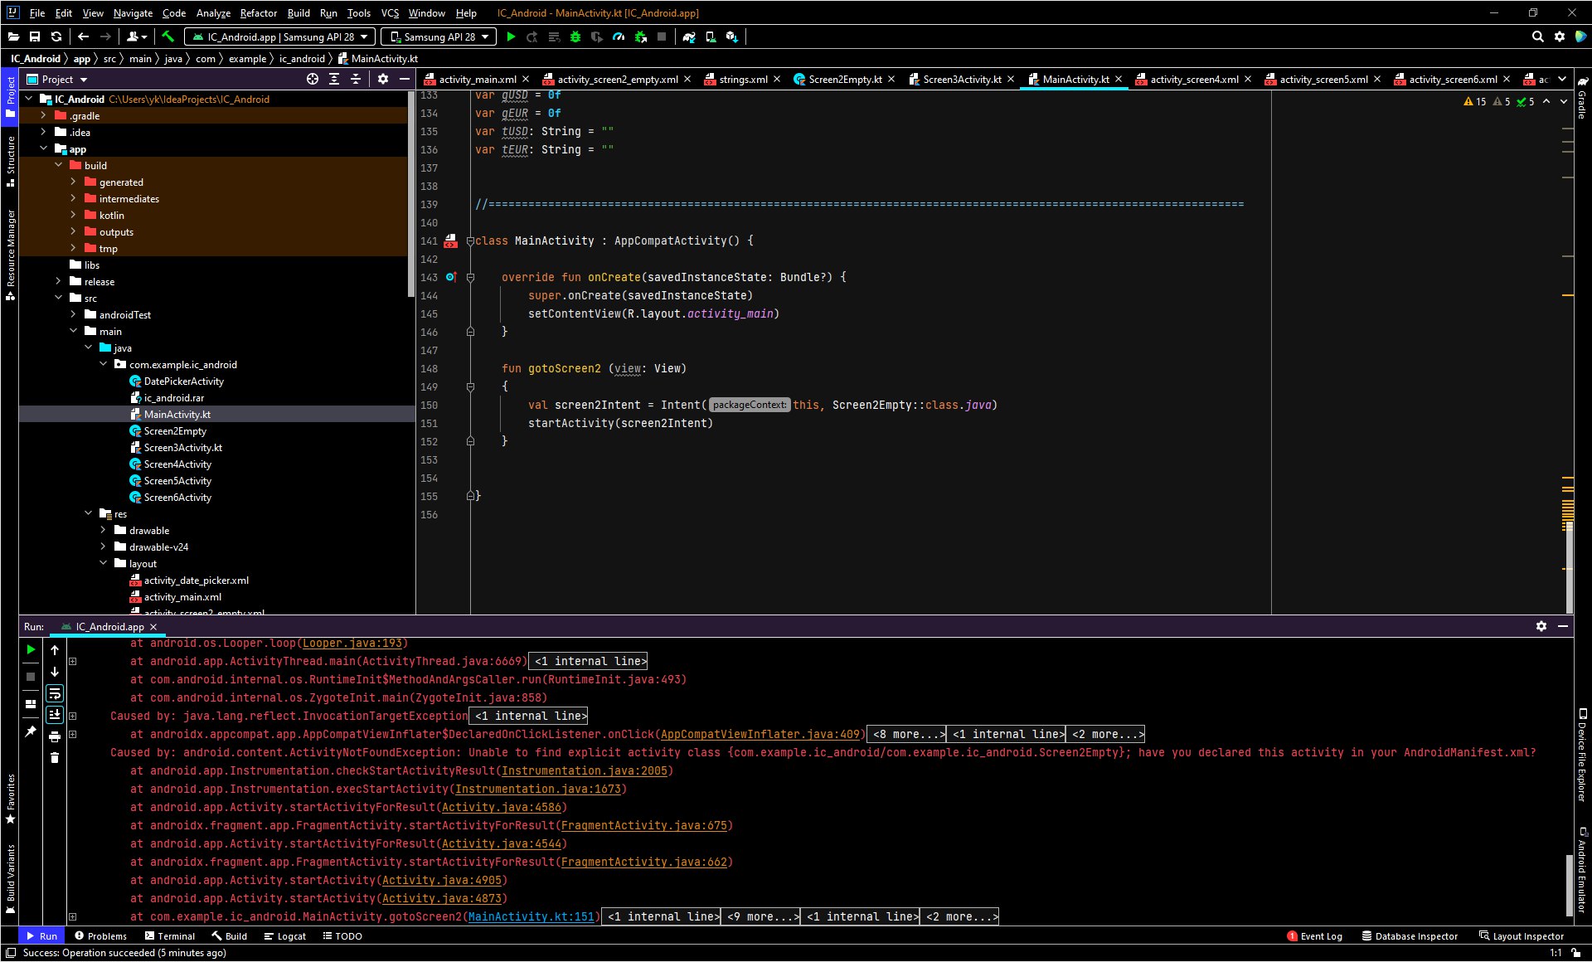Screen dimensions: 1592x962
Task: Click Collapse All in Project panel
Action: [x=356, y=79]
